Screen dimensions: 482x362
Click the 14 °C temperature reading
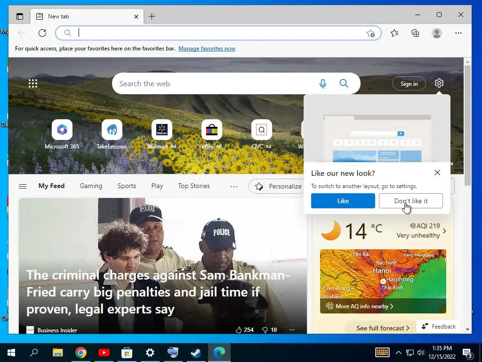[363, 230]
